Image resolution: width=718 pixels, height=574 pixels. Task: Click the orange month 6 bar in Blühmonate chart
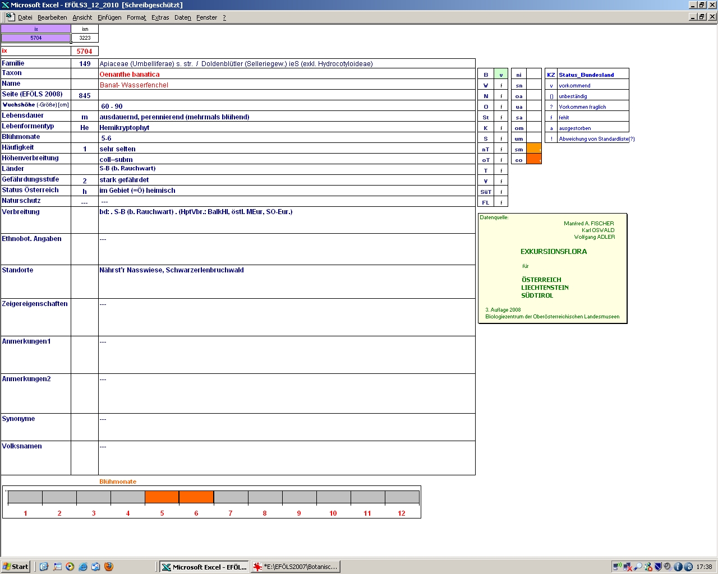pos(196,497)
